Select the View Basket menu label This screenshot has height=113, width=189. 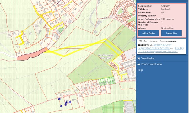148,58
